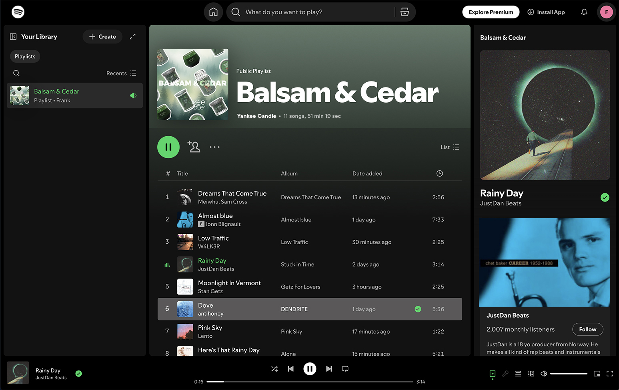
Task: Open the user profile menu avatar
Action: click(x=606, y=12)
